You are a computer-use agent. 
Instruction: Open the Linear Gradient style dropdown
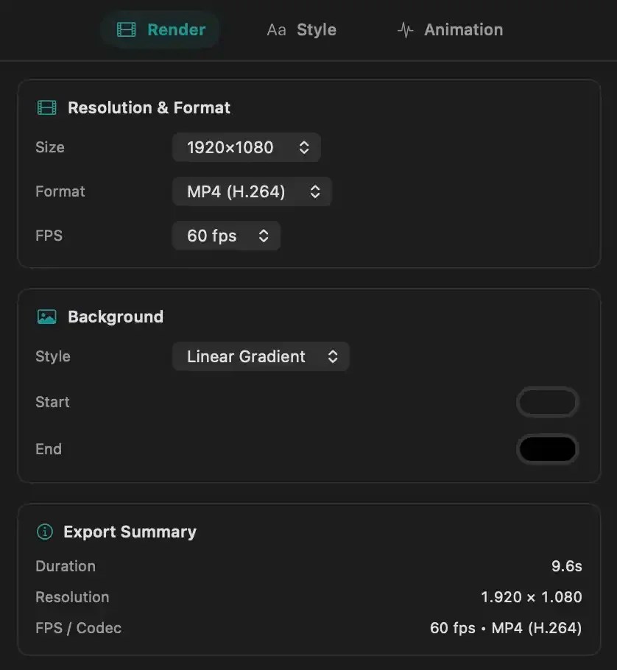coord(261,356)
